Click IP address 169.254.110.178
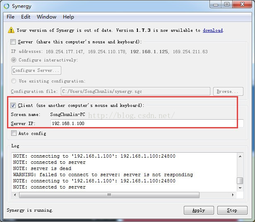Image resolution: width=255 pixels, height=222 pixels. (x=107, y=52)
